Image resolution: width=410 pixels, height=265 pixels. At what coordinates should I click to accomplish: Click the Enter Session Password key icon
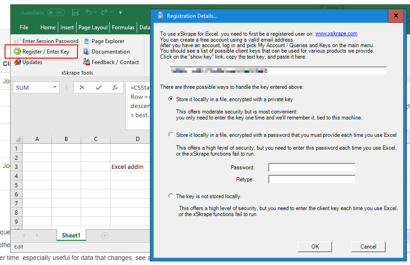(x=17, y=41)
